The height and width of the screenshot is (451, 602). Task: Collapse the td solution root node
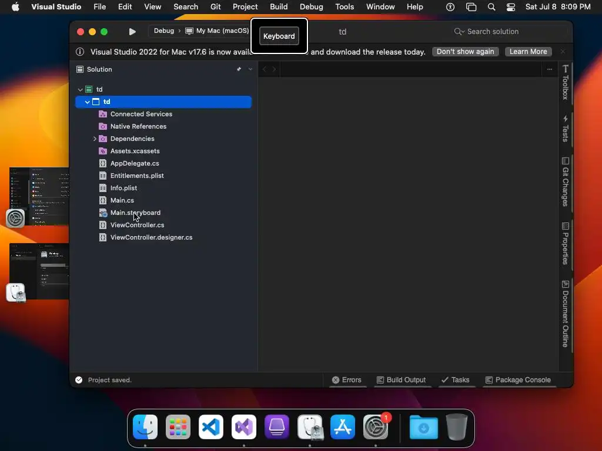(x=80, y=89)
